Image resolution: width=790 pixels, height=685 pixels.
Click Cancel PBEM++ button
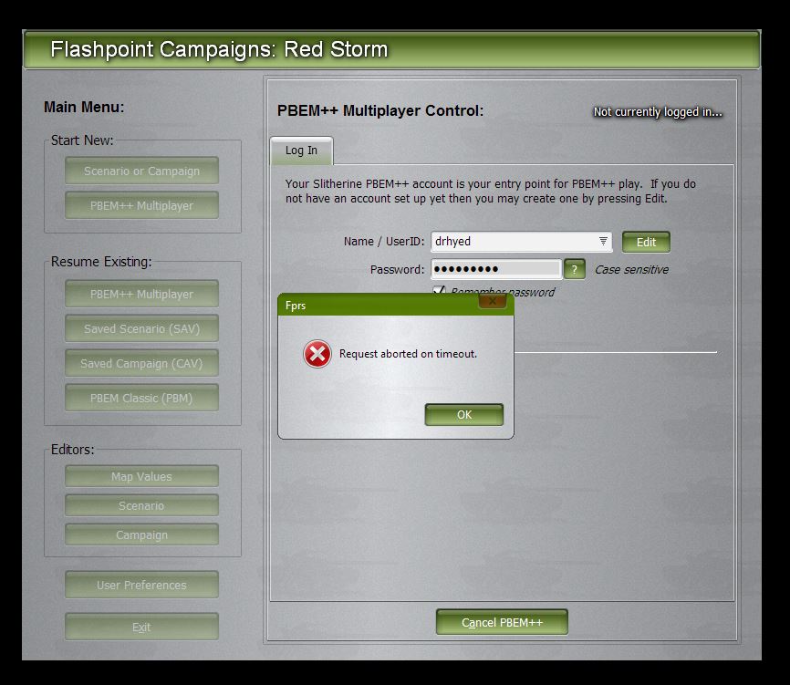[x=502, y=623]
